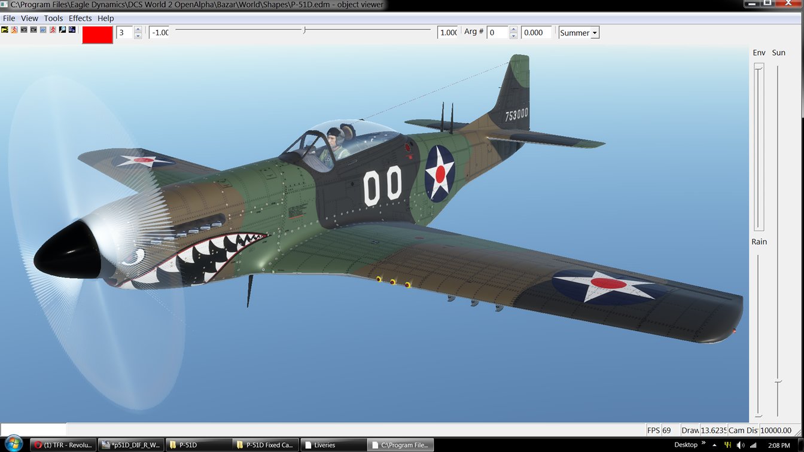This screenshot has width=804, height=452.
Task: Click the Arg value field showing 0.000
Action: pos(535,33)
